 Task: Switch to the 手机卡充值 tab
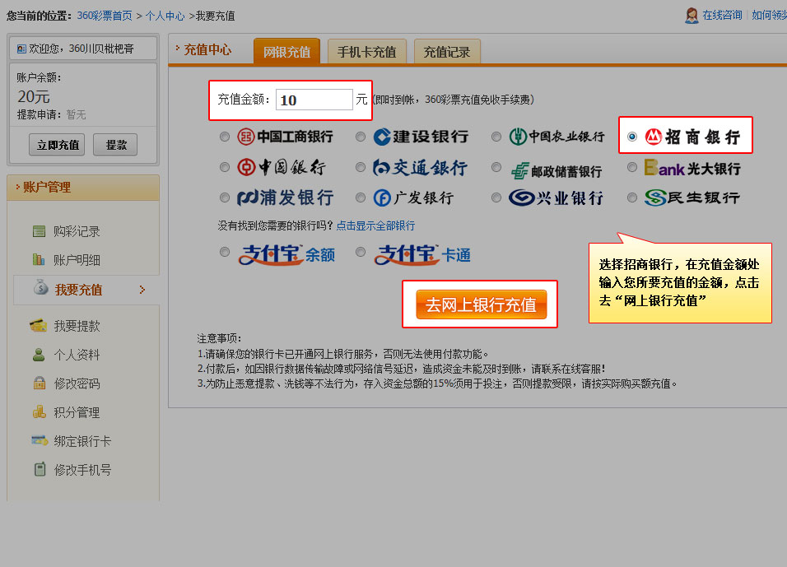click(366, 52)
